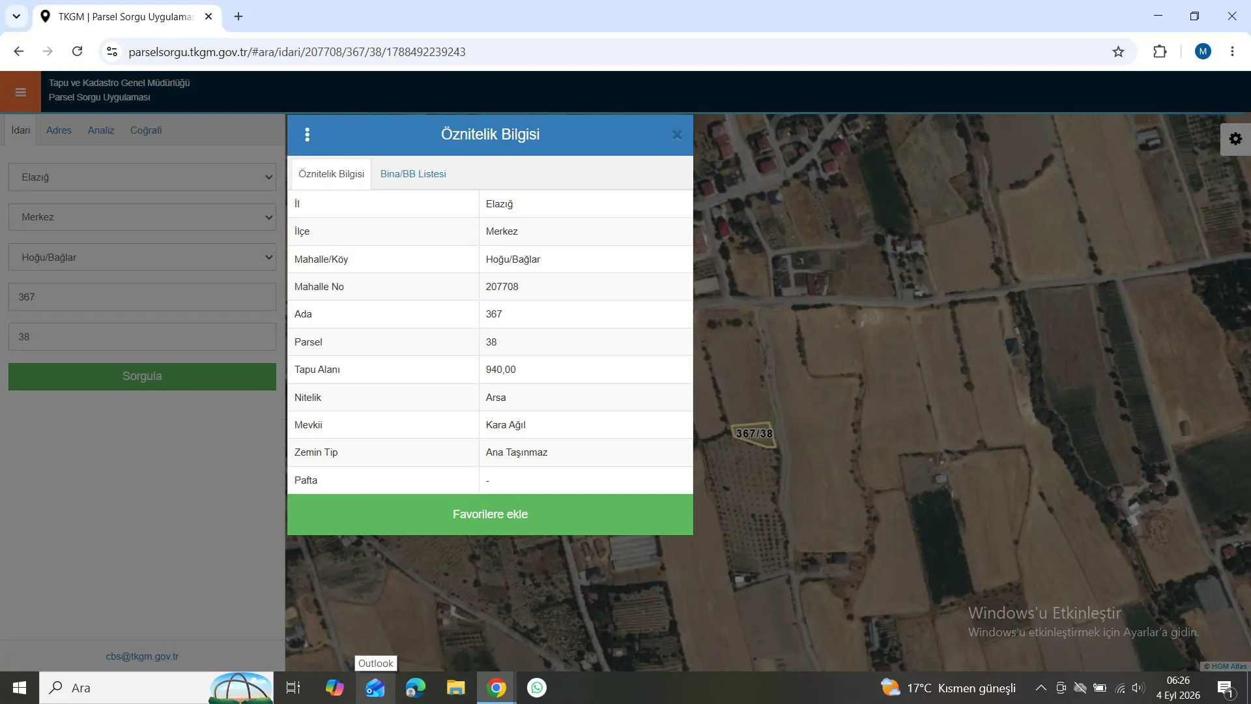Click the Ada input field containing 367
Viewport: 1251px width, 704px height.
(142, 297)
